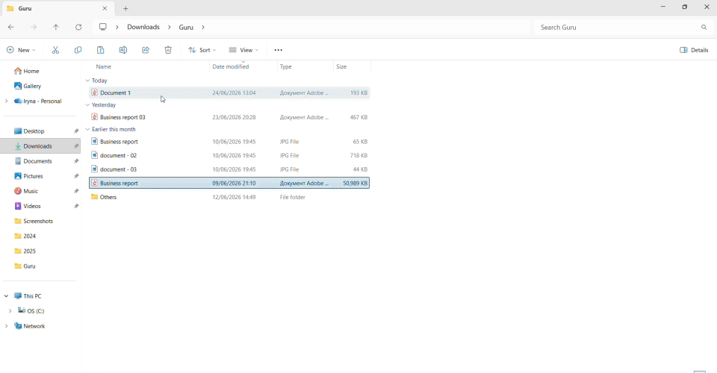Expand the OS (C:) drive node

point(10,311)
